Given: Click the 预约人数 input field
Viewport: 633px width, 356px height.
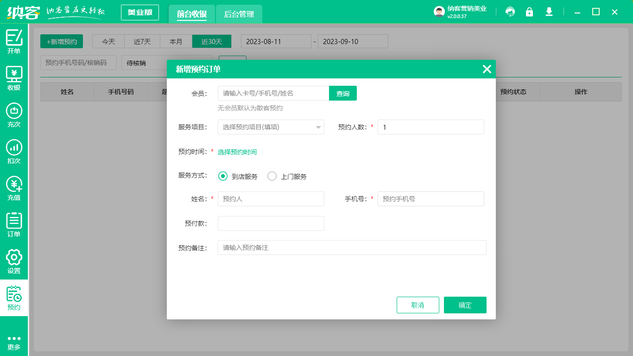Looking at the screenshot, I should click(x=430, y=127).
